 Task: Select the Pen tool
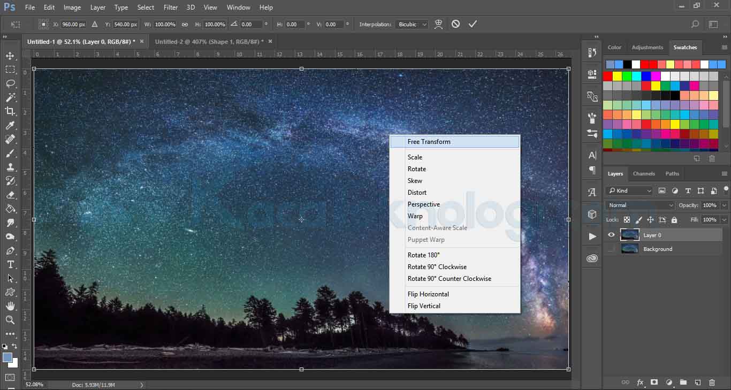[x=10, y=250]
